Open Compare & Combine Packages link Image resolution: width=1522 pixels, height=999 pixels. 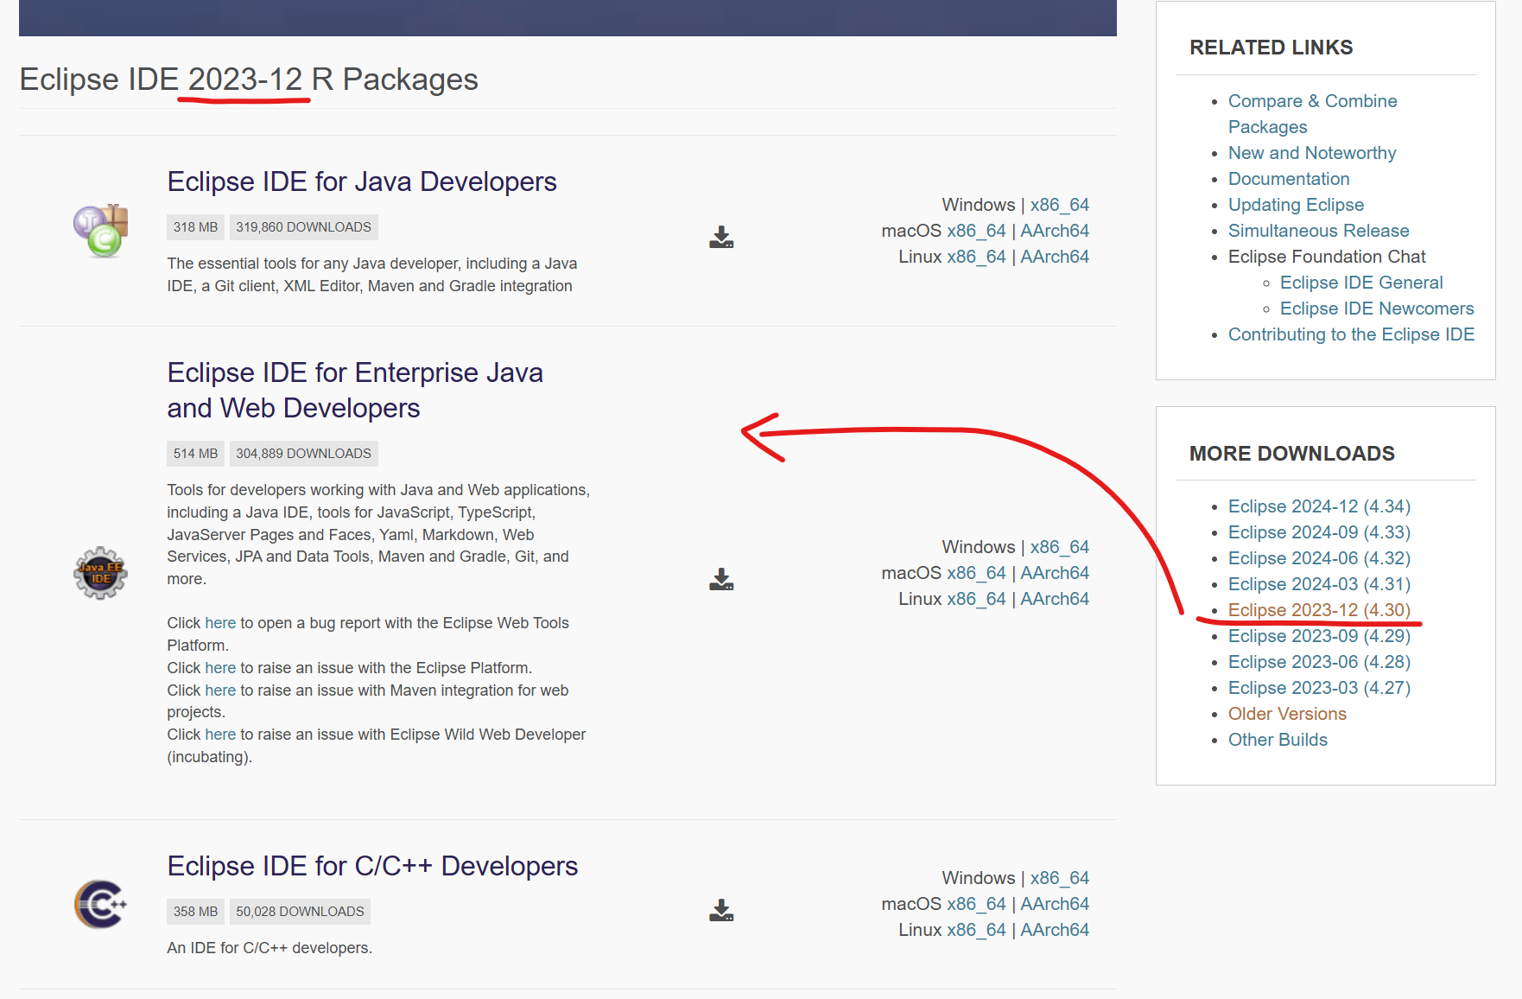(x=1312, y=114)
